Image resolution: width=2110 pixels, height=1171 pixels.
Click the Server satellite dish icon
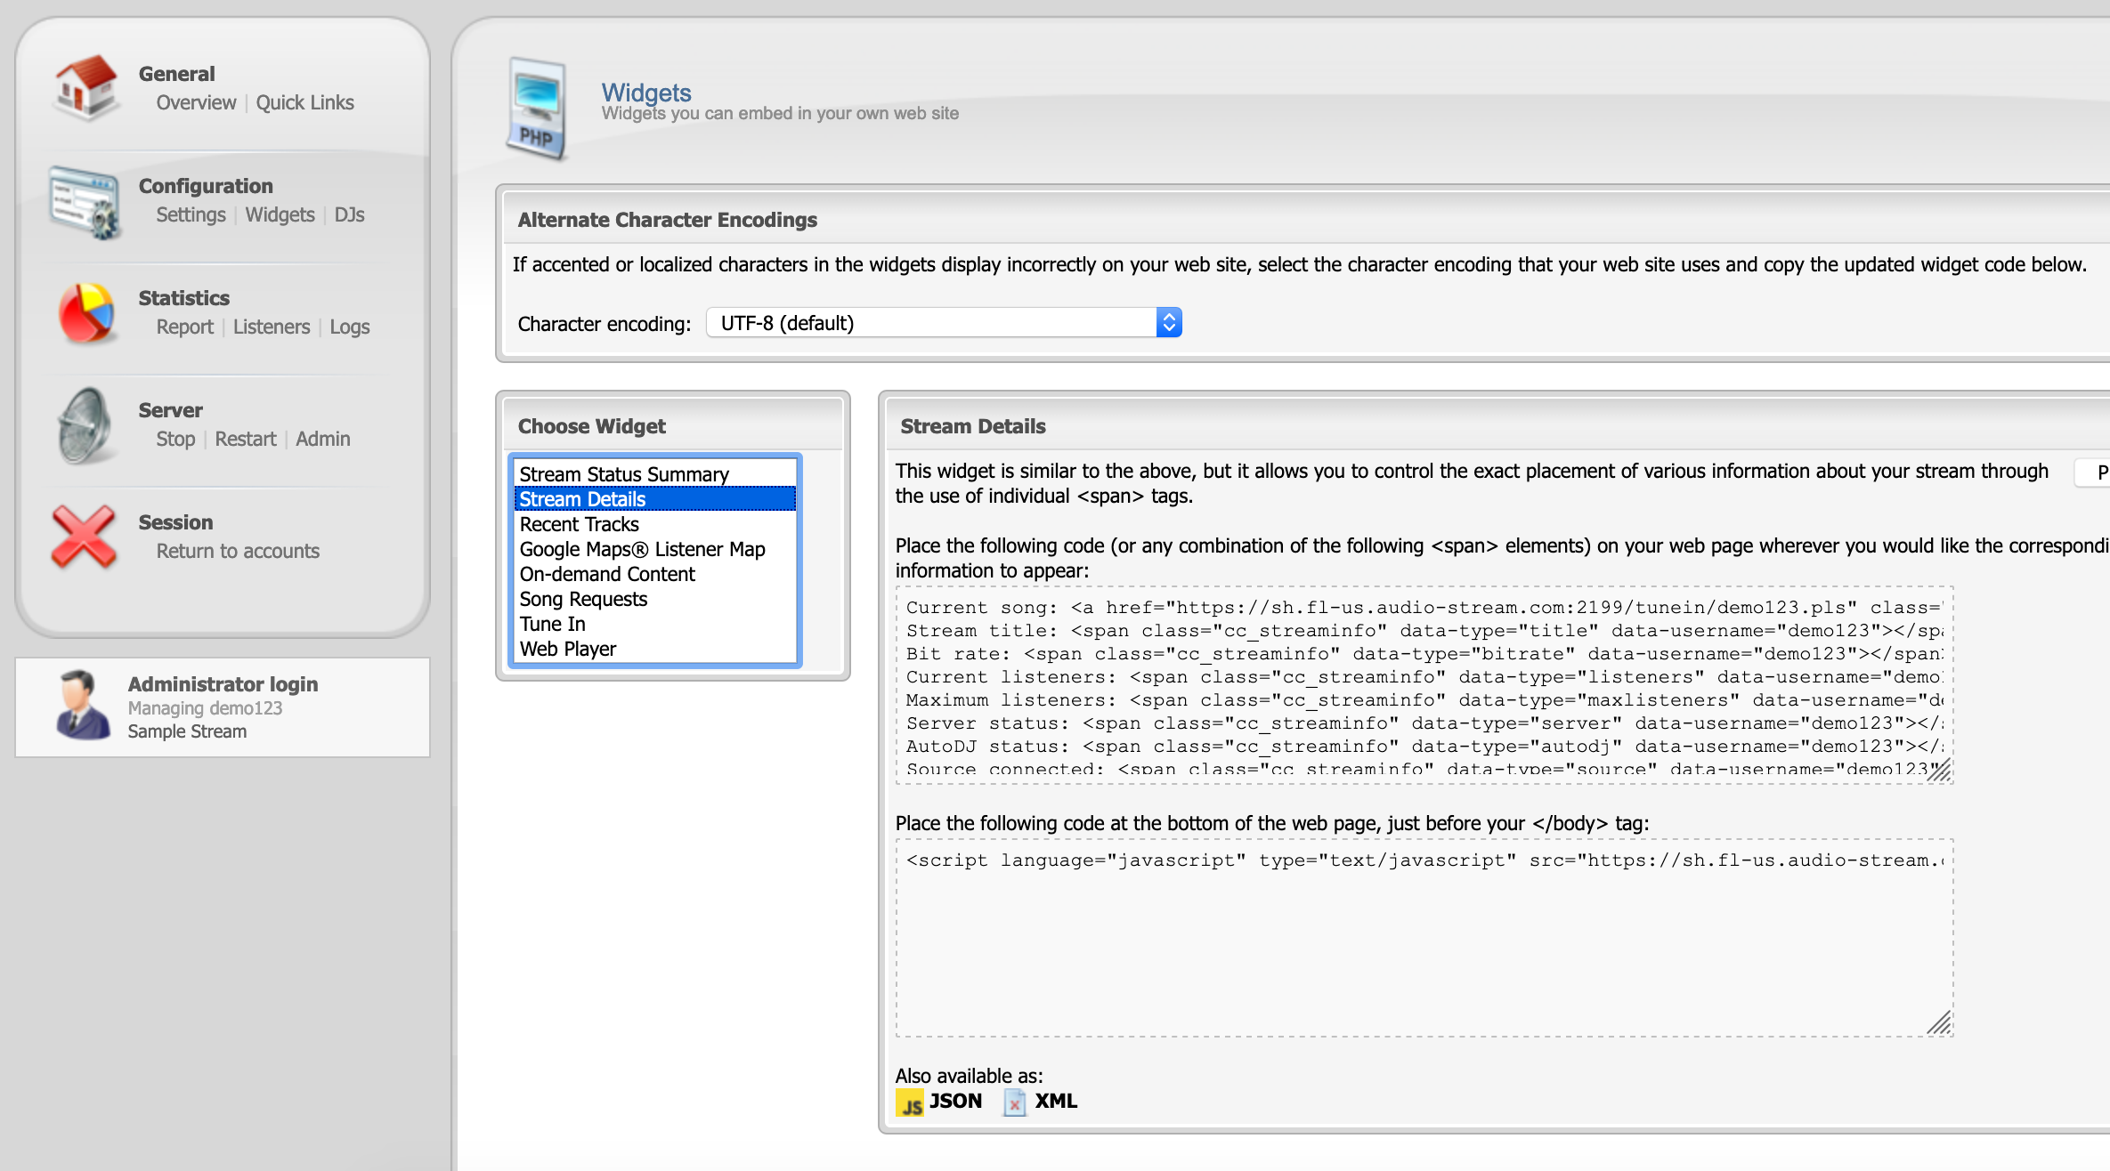pyautogui.click(x=85, y=425)
